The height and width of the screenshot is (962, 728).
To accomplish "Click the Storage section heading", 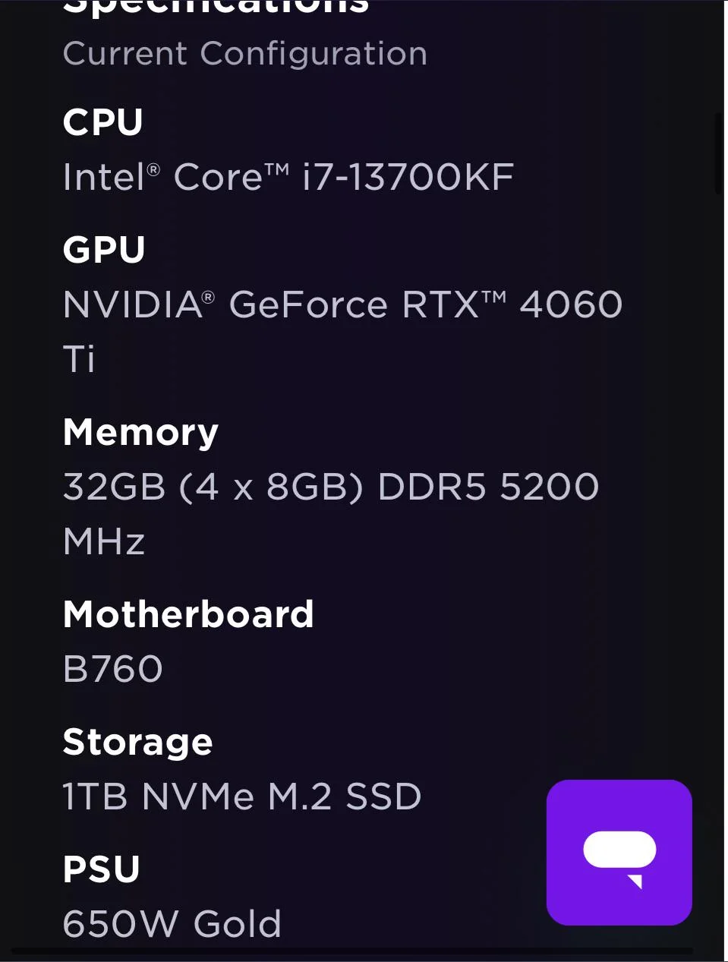I will tap(137, 742).
